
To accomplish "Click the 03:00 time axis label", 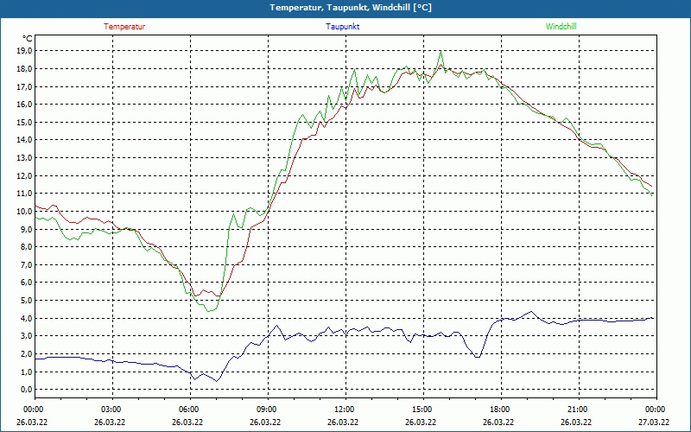I will tap(111, 410).
